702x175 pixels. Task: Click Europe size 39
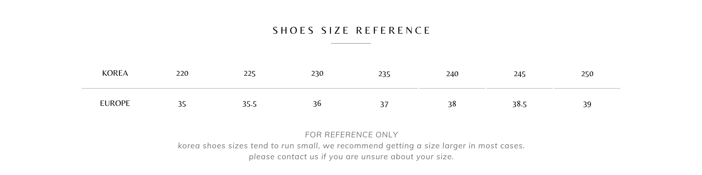pyautogui.click(x=587, y=105)
